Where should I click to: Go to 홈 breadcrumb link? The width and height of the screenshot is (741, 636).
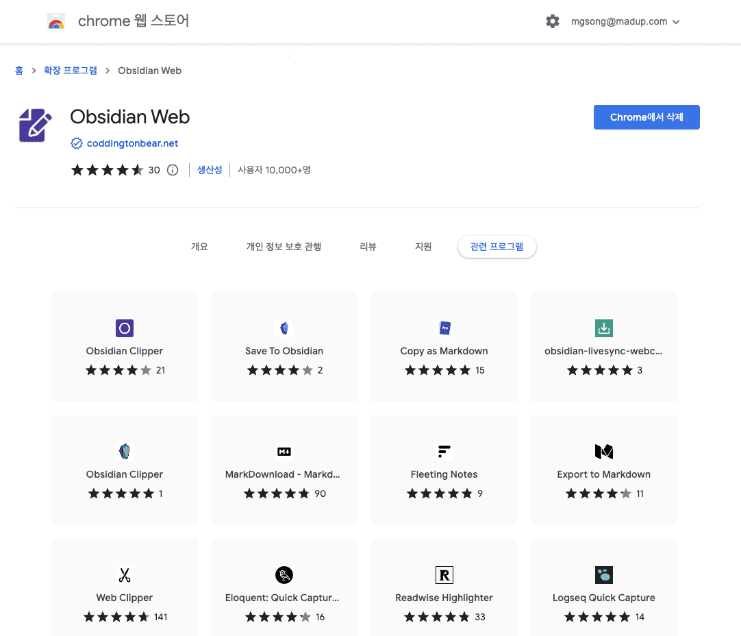coord(19,71)
